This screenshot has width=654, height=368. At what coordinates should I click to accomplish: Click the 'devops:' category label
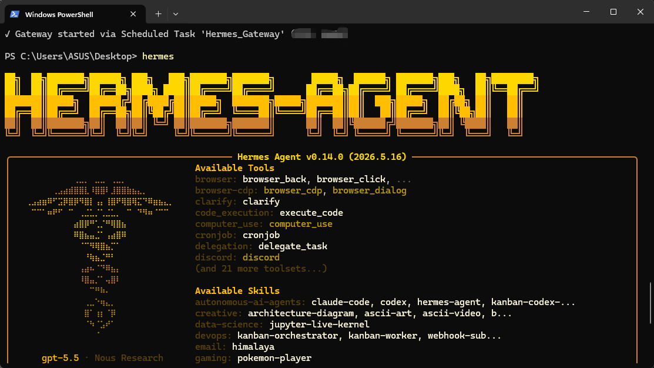click(x=213, y=336)
